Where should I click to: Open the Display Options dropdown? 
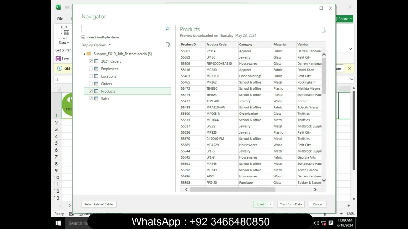point(96,45)
